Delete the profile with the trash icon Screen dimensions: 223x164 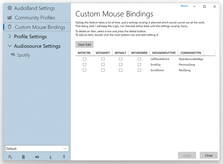(x=23, y=157)
